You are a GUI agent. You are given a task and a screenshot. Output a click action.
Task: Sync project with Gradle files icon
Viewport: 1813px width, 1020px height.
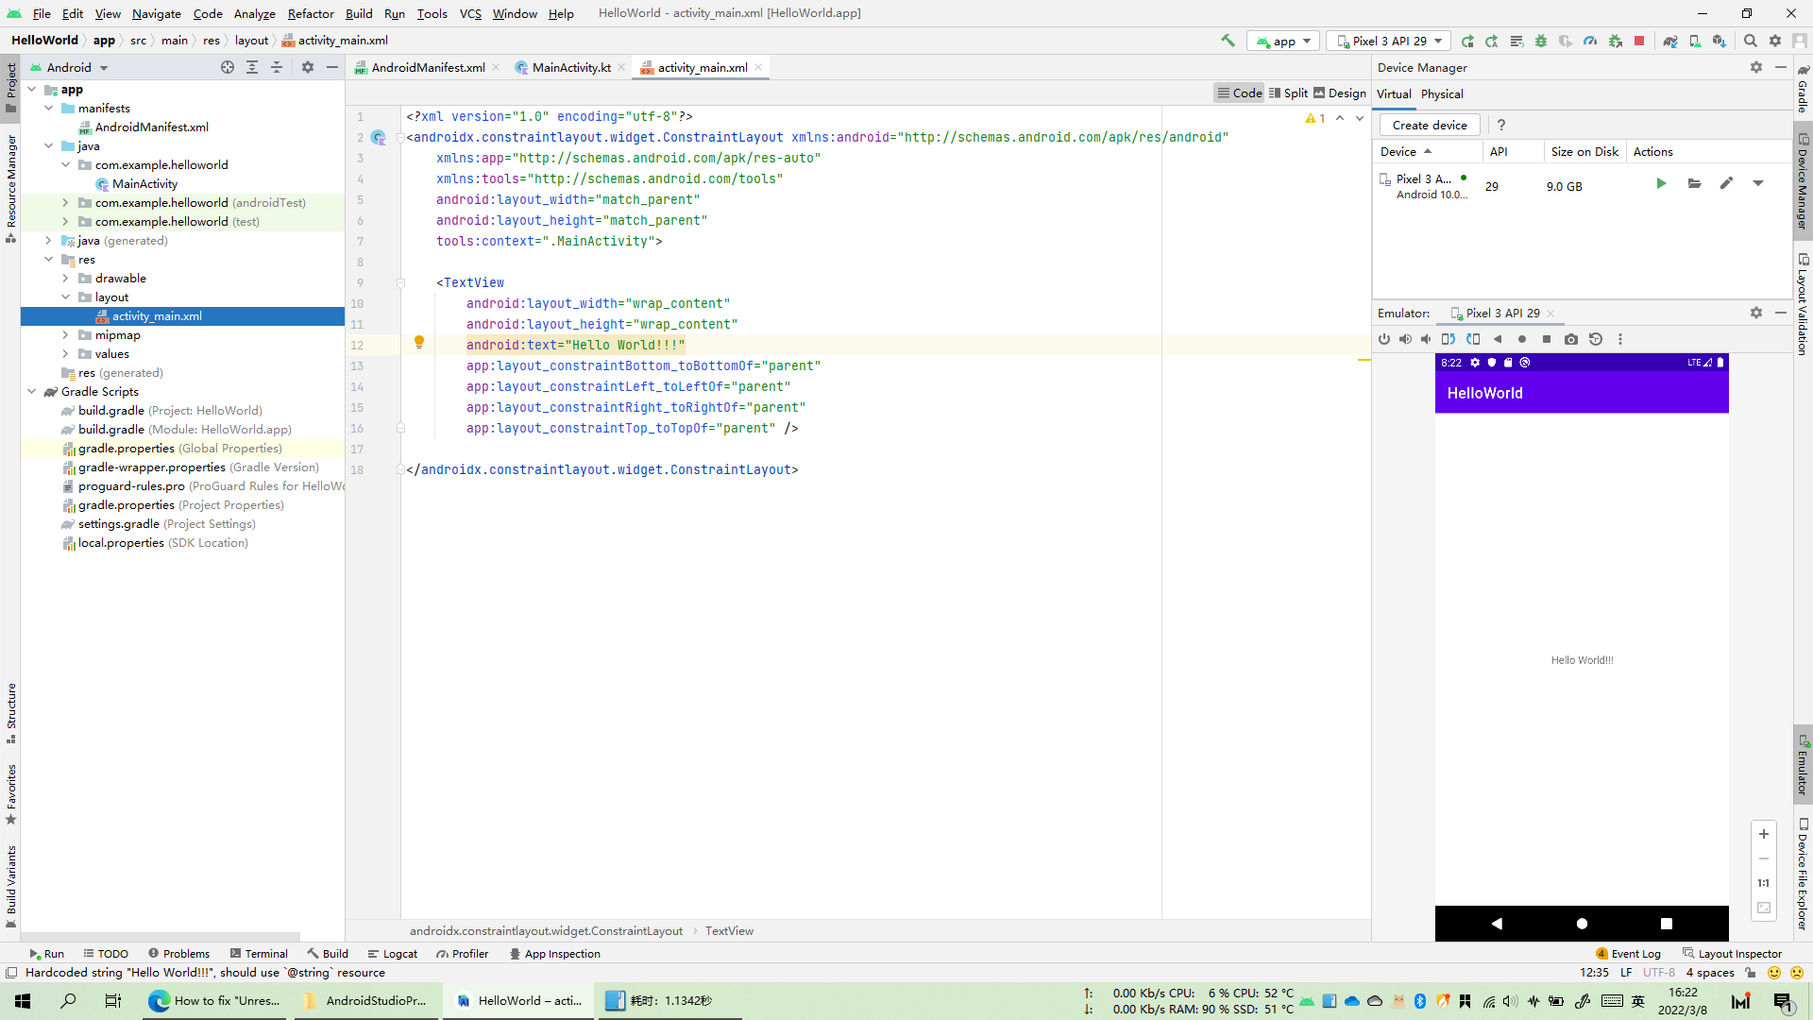coord(1670,41)
